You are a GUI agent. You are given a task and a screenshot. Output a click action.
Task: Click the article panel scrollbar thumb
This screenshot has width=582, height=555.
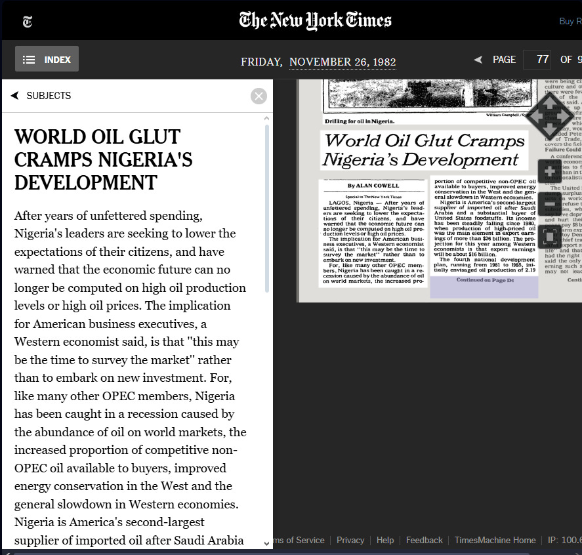(267, 209)
